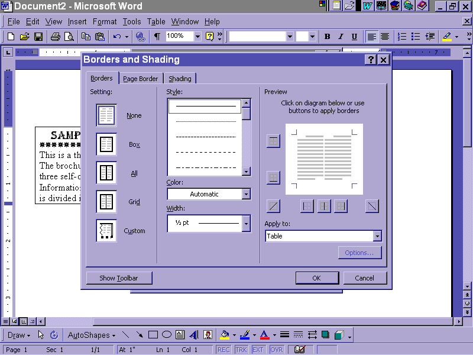Click the Show Toolbar button
Viewport: 473px width, 355px height.
[119, 278]
